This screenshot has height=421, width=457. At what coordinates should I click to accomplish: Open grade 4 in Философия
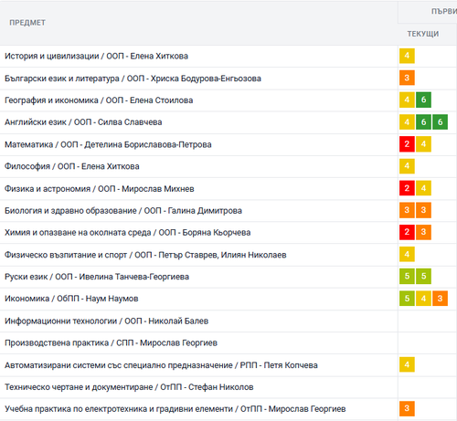point(407,166)
